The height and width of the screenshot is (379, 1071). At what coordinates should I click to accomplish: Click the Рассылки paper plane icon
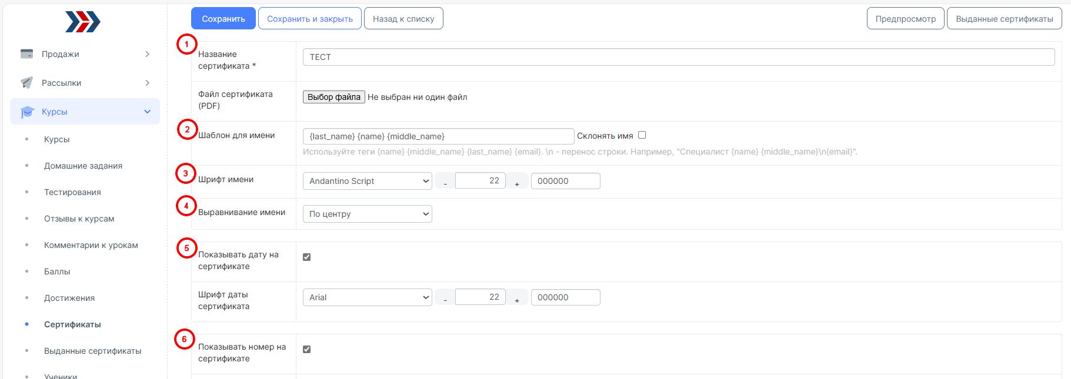[x=26, y=83]
